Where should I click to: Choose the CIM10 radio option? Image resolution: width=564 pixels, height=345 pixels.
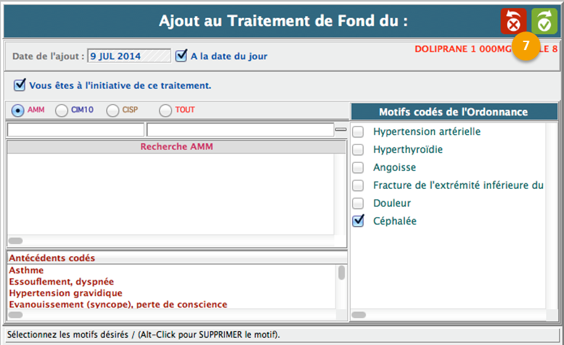pyautogui.click(x=62, y=110)
